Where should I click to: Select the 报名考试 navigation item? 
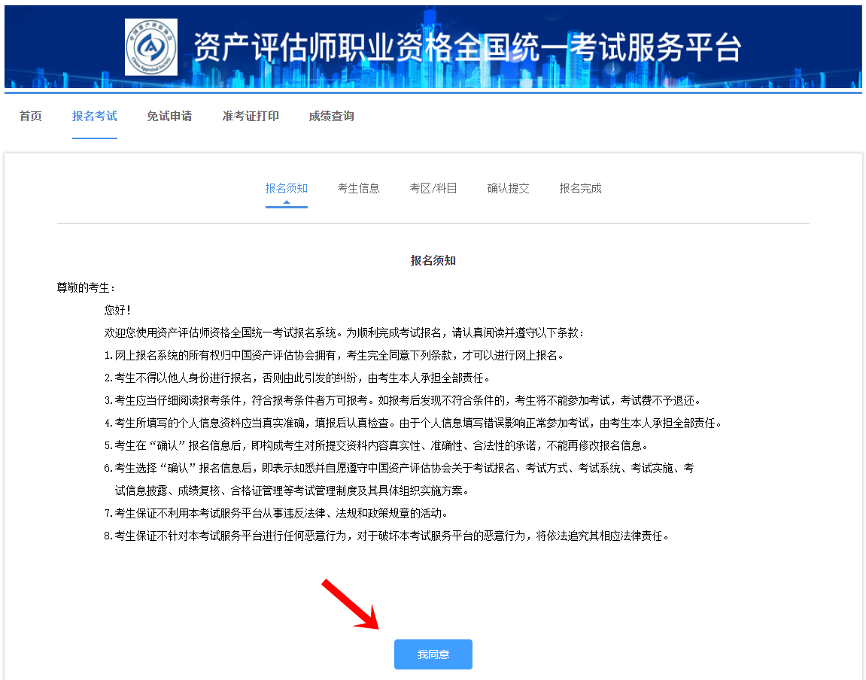coord(94,116)
